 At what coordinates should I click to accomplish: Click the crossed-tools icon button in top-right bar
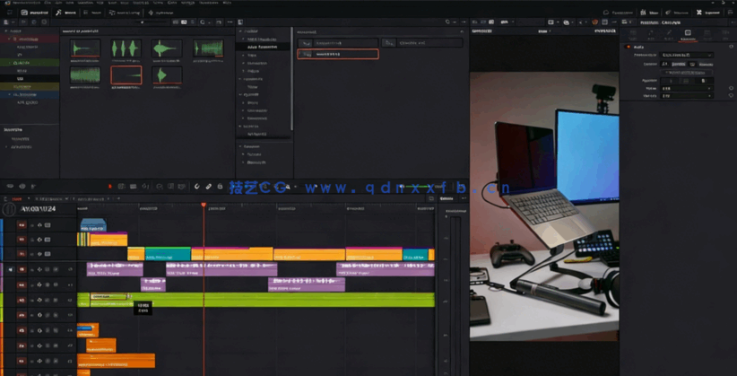coord(699,13)
